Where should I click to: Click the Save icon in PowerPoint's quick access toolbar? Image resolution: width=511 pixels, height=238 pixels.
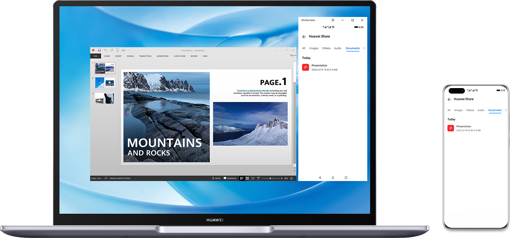coord(99,50)
